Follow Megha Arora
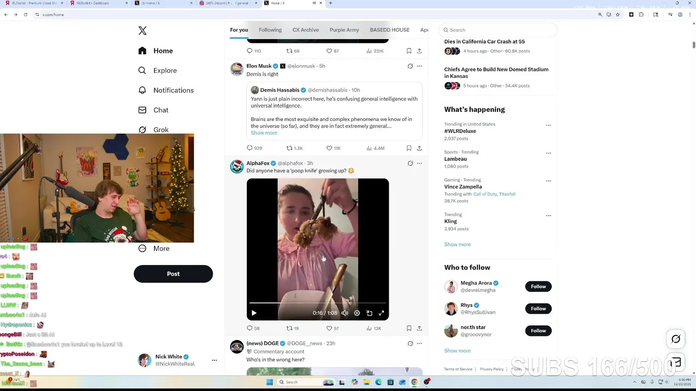Image resolution: width=696 pixels, height=391 pixels. (x=538, y=286)
